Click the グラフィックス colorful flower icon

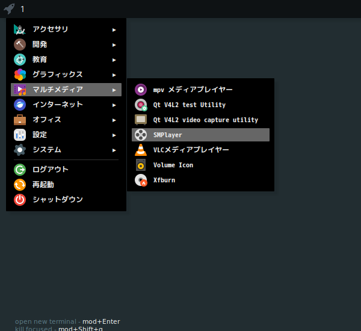[x=20, y=75]
